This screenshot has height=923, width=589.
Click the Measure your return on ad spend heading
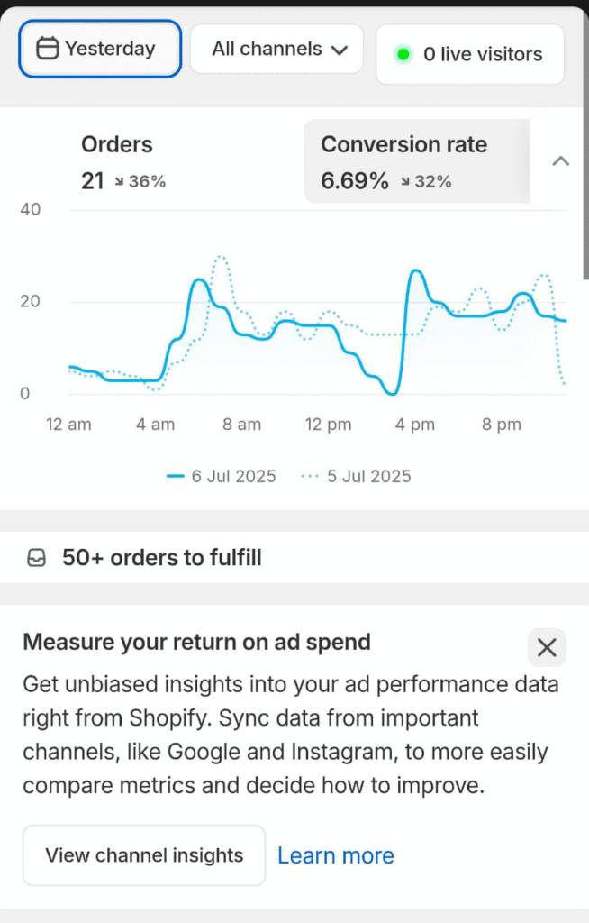(x=196, y=642)
